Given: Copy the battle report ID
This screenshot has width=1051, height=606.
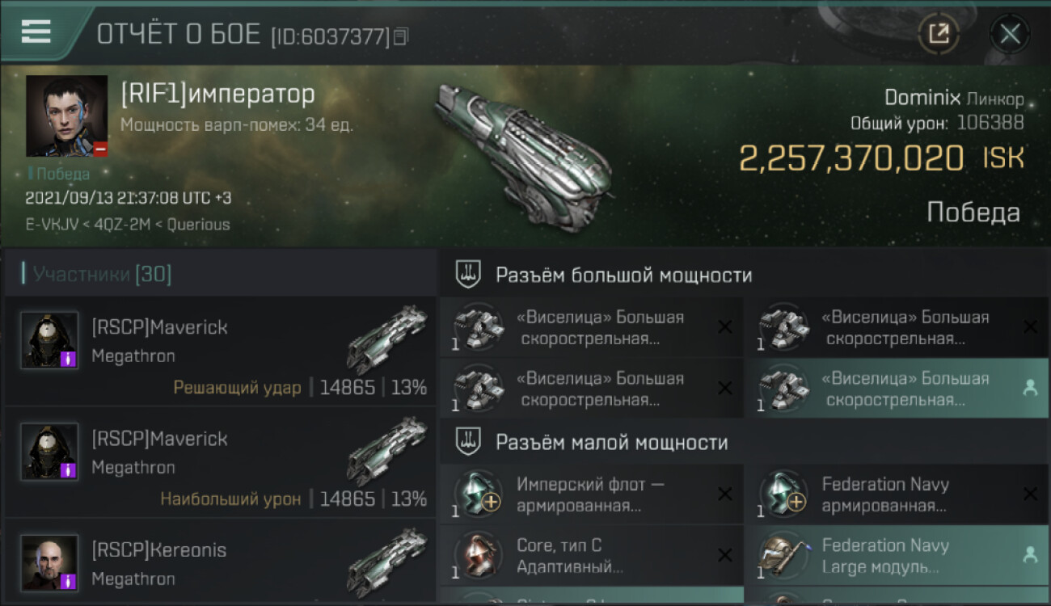Looking at the screenshot, I should pos(401,36).
